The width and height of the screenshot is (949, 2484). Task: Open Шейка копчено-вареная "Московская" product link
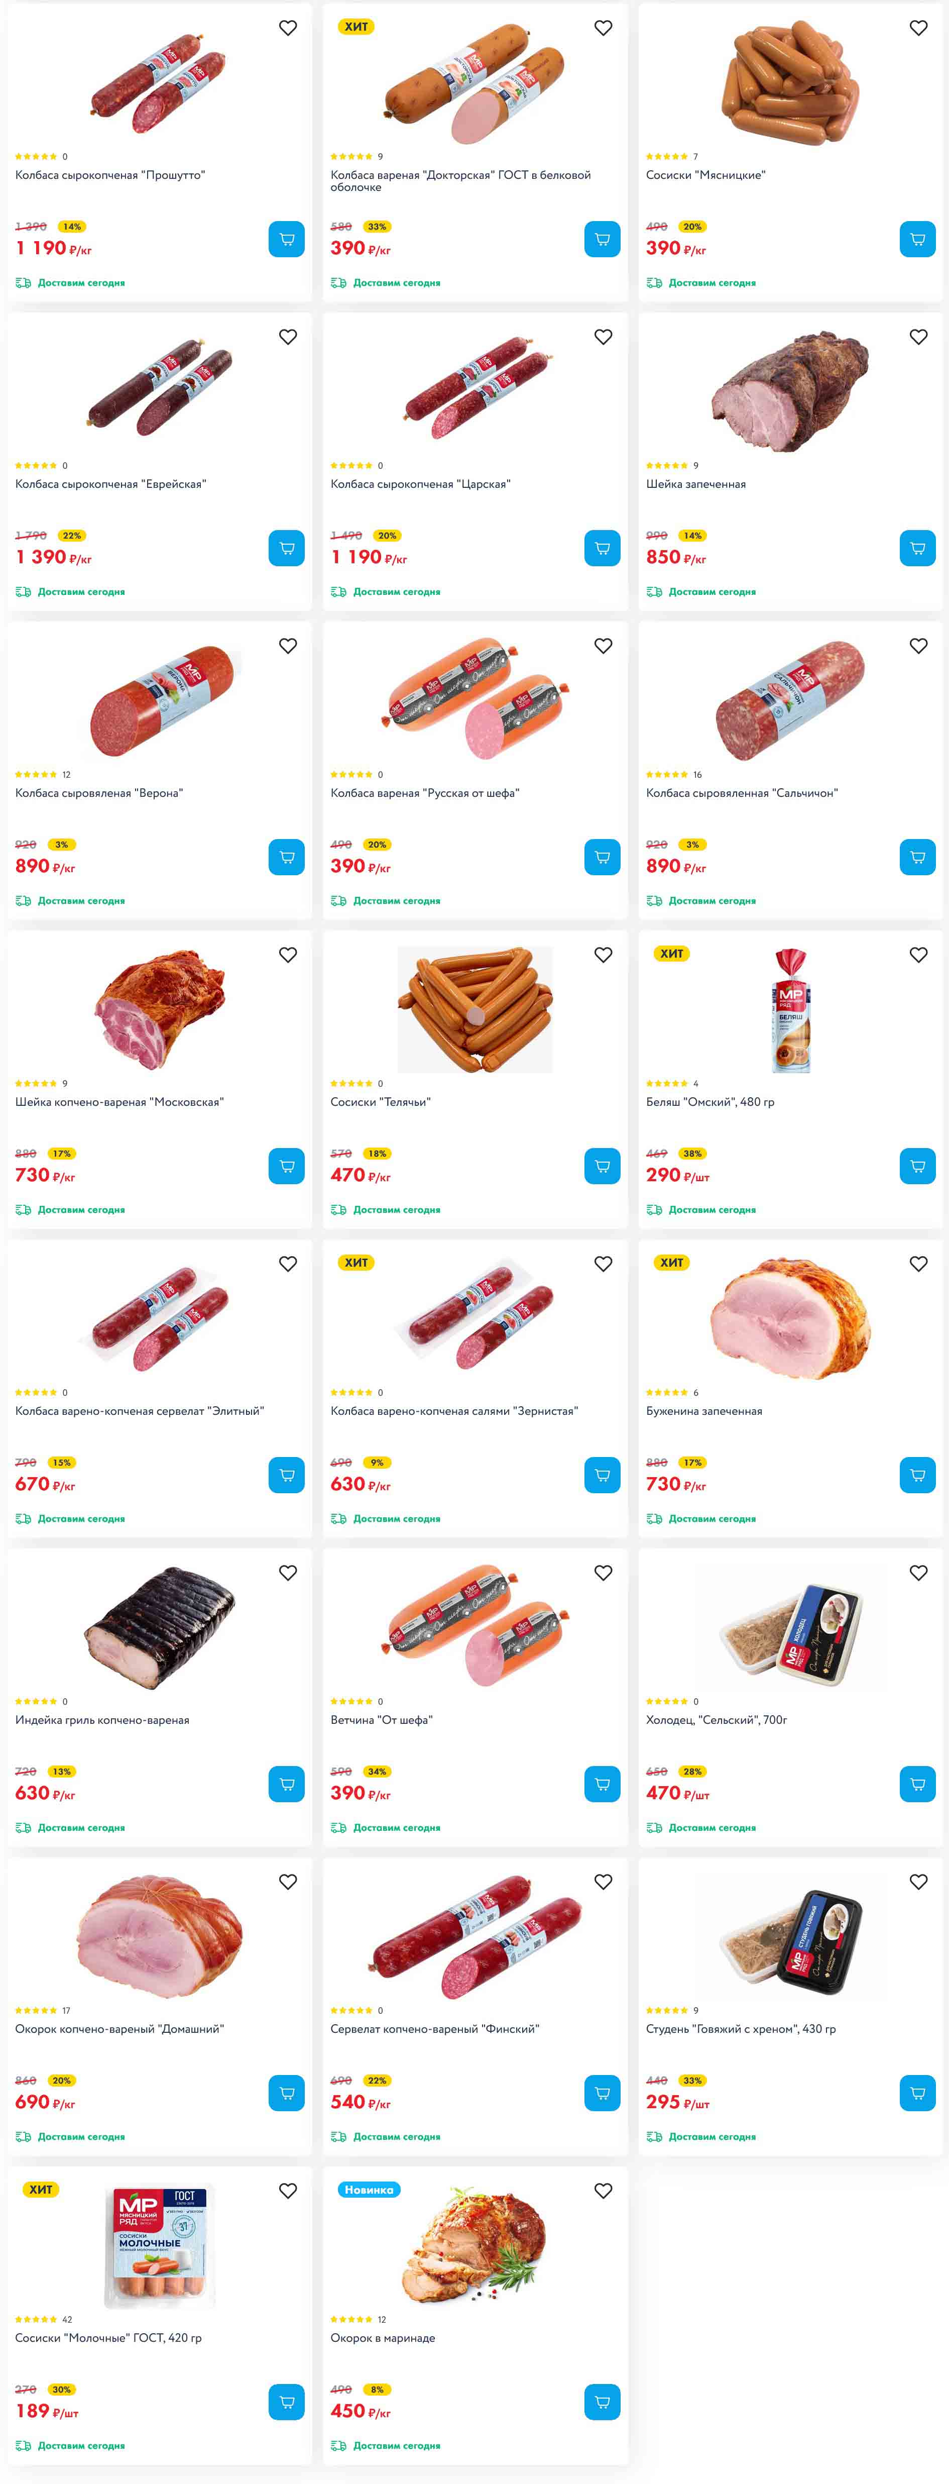(x=120, y=1102)
